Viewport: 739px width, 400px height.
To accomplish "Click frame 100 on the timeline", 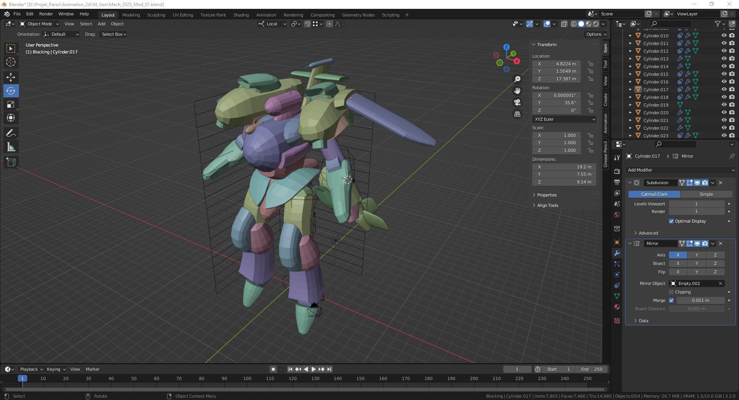I will [x=247, y=378].
